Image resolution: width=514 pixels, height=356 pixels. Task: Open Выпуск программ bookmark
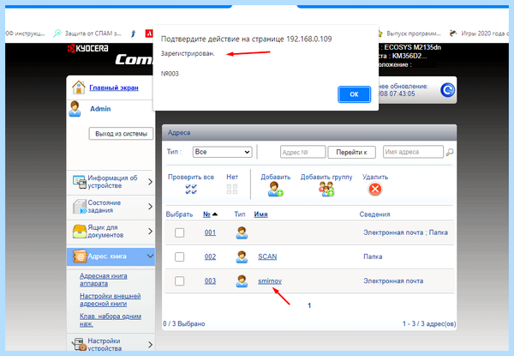tap(409, 33)
